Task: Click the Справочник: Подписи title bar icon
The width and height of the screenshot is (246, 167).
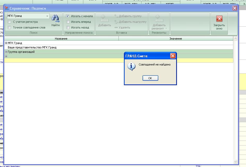Action: pos(6,8)
